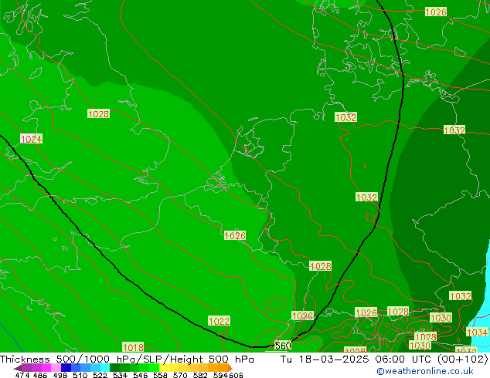Select the 560 height contour label

coord(283,346)
